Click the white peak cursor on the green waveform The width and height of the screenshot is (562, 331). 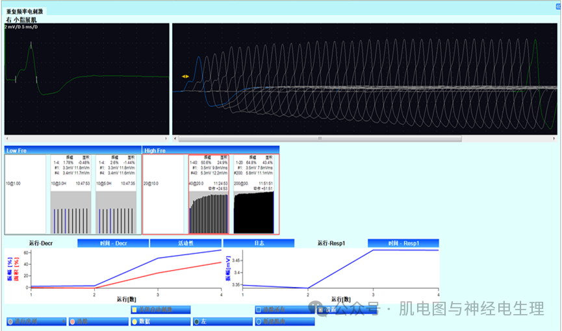[x=31, y=45]
